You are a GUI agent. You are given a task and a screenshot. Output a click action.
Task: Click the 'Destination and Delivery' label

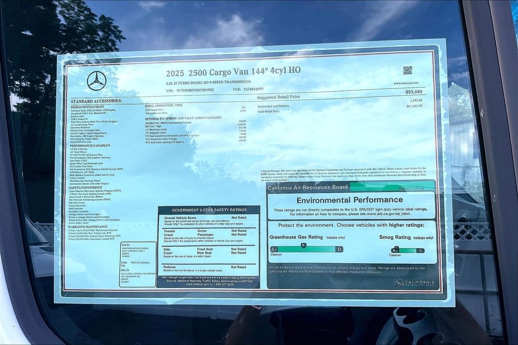[x=273, y=106]
